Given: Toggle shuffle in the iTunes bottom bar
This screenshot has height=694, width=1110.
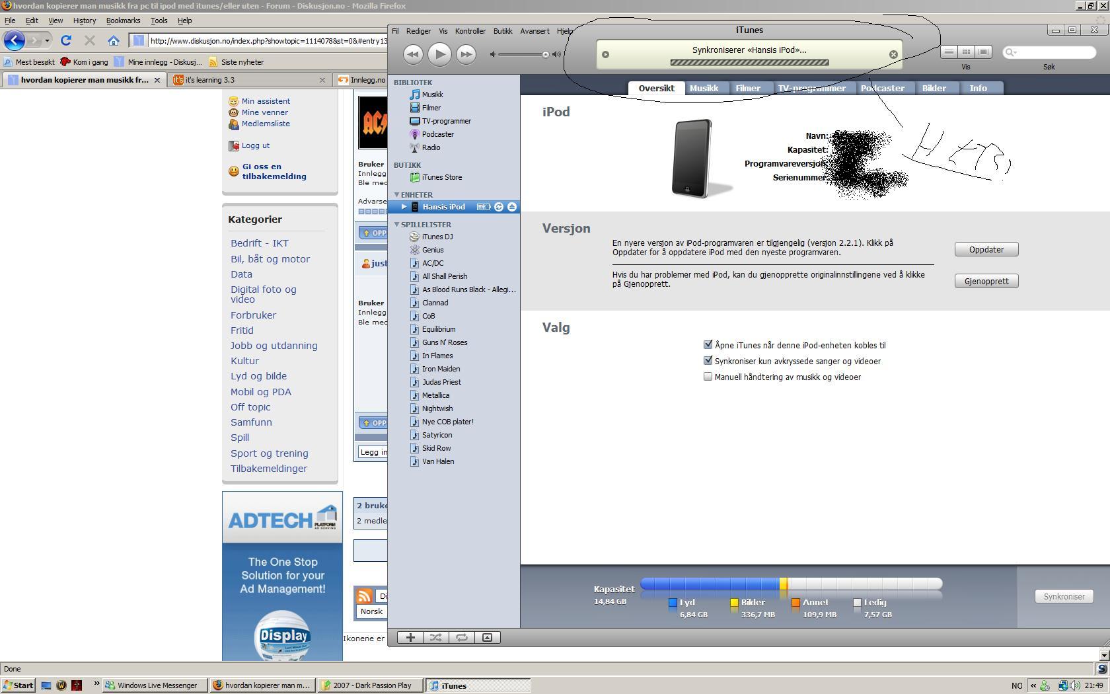Looking at the screenshot, I should [x=436, y=637].
